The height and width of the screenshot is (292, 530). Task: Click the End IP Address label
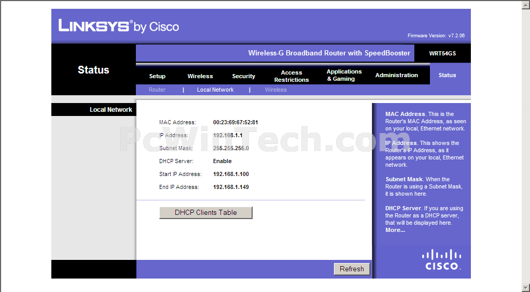click(x=179, y=187)
